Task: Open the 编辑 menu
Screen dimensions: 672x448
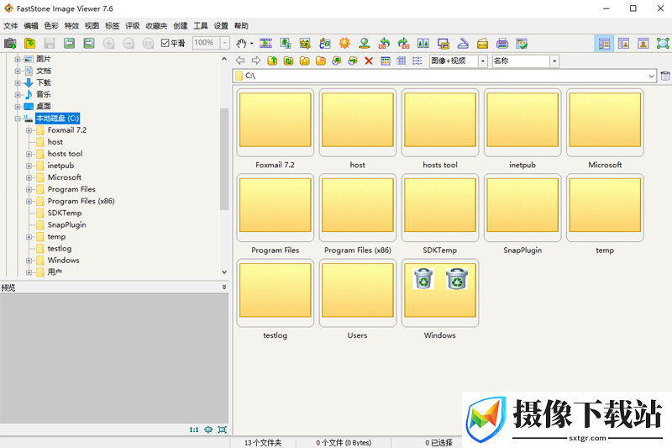Action: [x=31, y=26]
